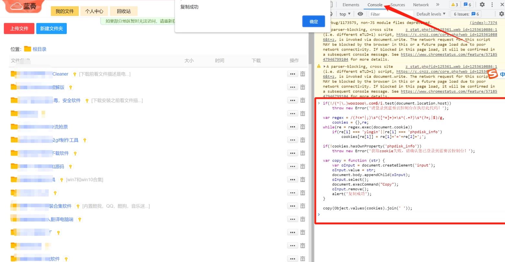The height and width of the screenshot is (262, 505).
Task: Click the trash icon in the 源码 row
Action: tap(302, 166)
